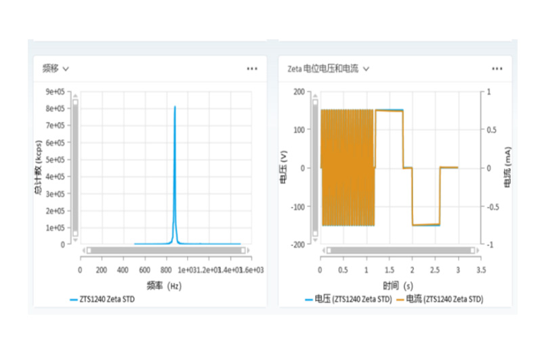Click the horizontal scrollbar under voltage chart

tap(401, 250)
